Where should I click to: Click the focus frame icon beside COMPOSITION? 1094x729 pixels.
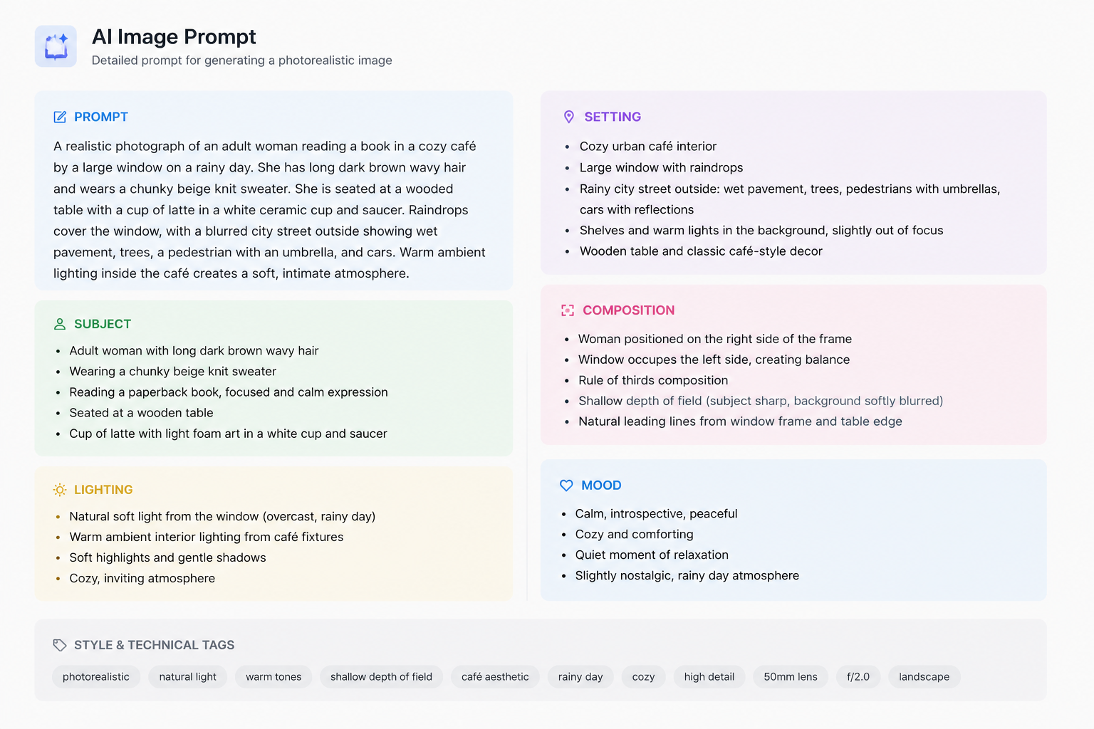click(568, 310)
